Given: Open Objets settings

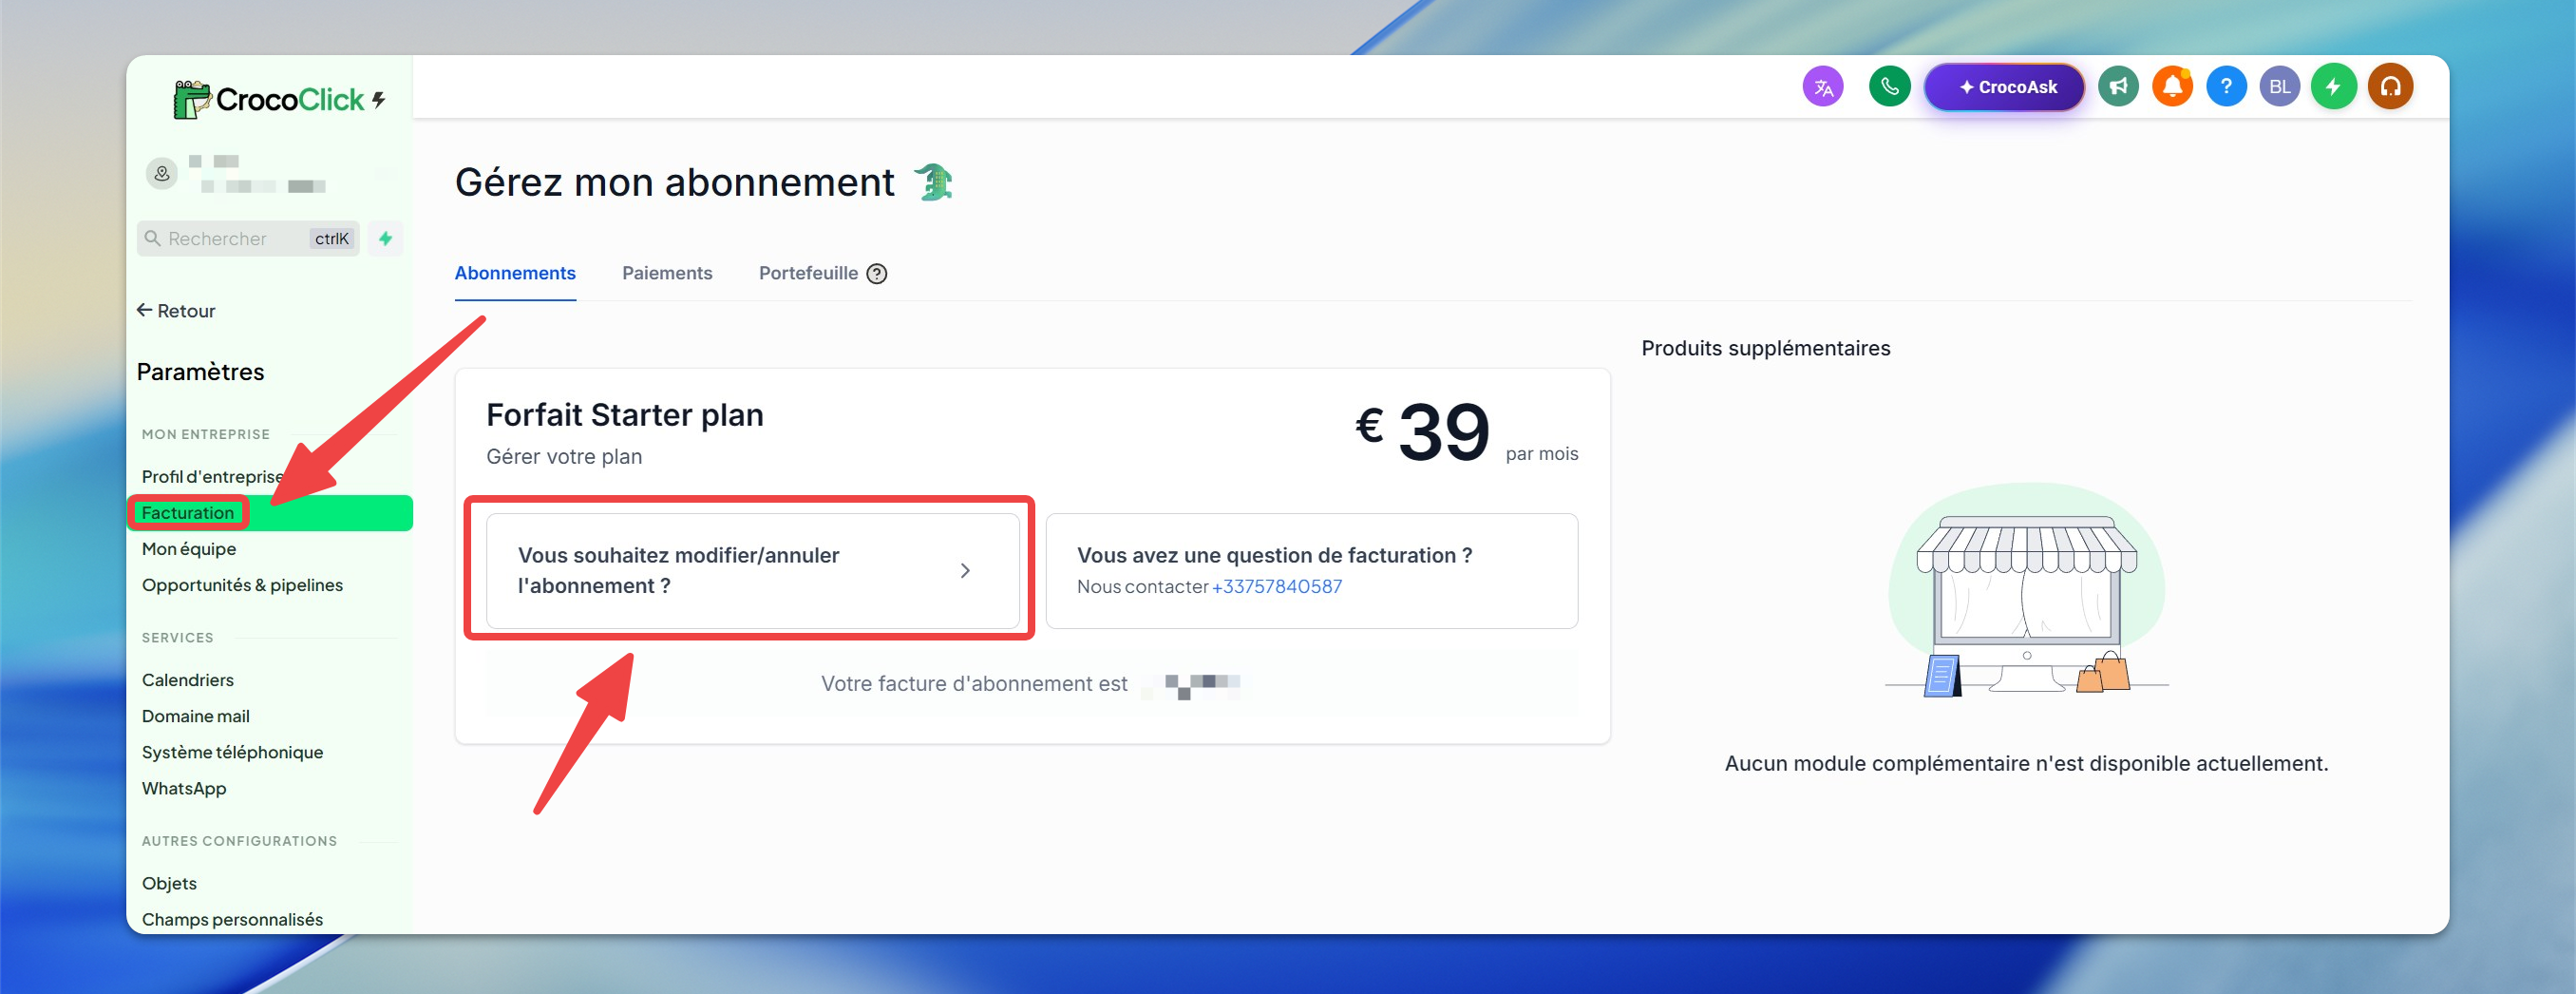Looking at the screenshot, I should click(169, 883).
